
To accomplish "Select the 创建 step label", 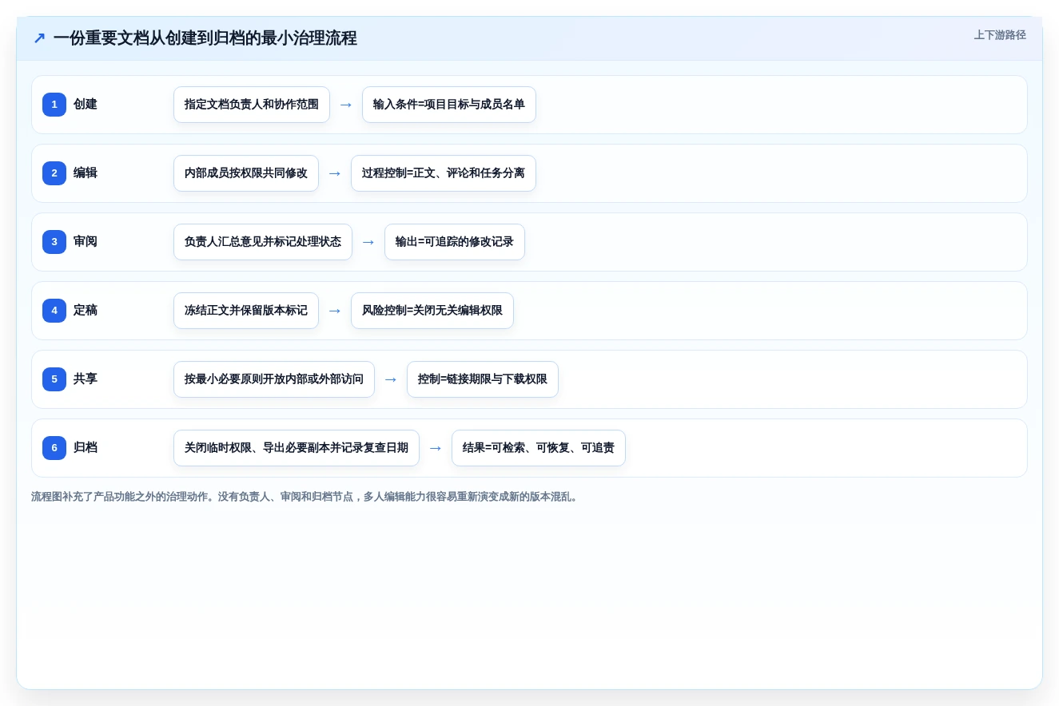I will (86, 105).
